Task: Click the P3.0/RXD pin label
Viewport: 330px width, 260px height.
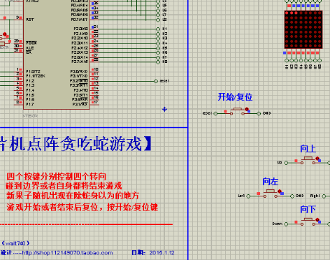Action: click(79, 71)
